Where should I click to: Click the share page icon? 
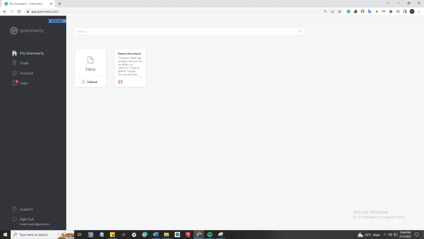tap(333, 11)
